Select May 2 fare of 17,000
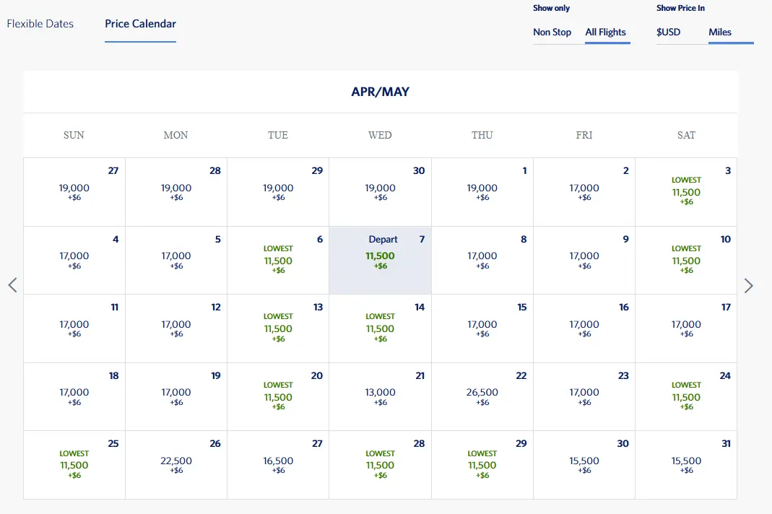 [x=584, y=192]
